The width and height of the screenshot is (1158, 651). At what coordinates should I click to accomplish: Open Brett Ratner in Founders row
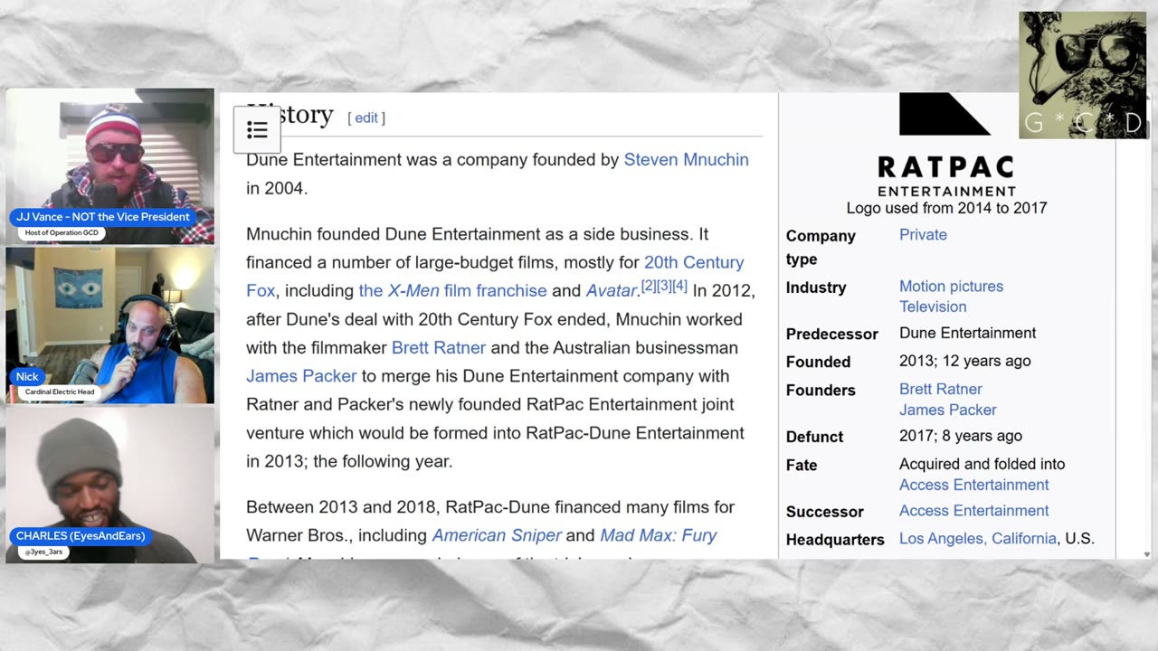940,389
